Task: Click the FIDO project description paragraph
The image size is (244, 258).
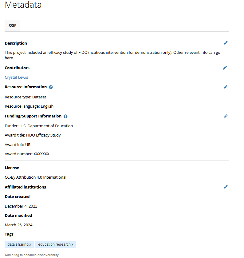Action: click(112, 55)
